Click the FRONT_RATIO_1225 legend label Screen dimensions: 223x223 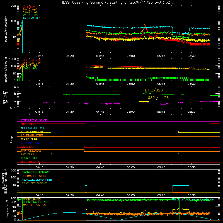pos(36,202)
